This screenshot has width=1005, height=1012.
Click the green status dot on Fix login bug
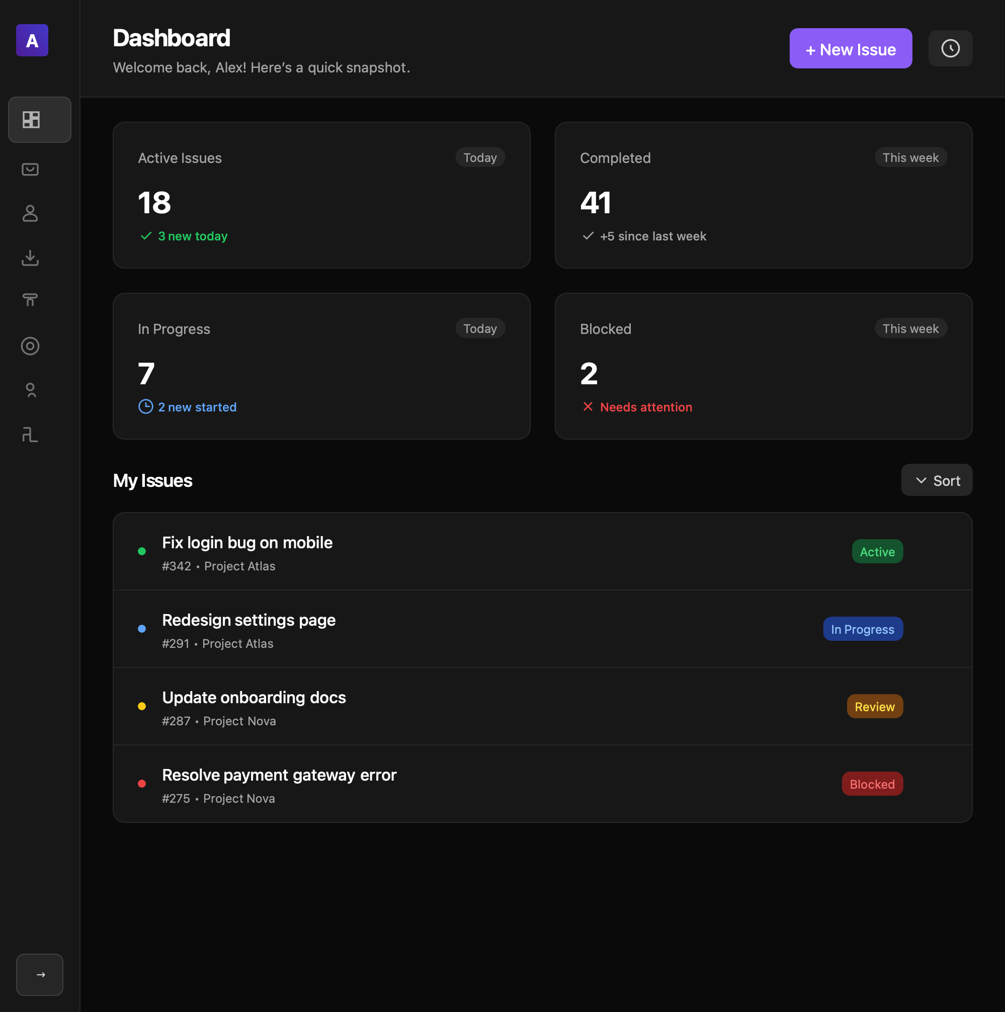pyautogui.click(x=141, y=551)
